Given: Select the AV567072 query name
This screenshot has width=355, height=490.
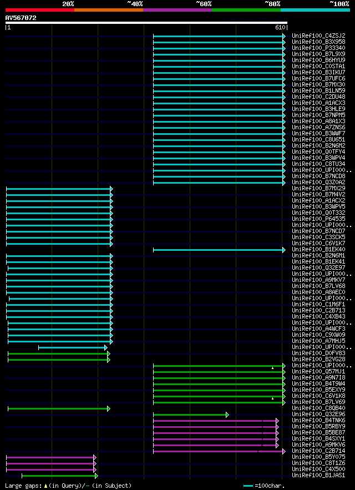Looking at the screenshot, I should 21,18.
